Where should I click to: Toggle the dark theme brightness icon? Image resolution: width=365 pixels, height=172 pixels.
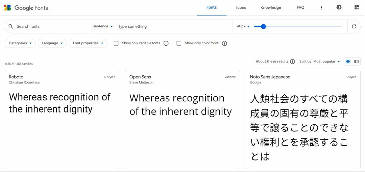[x=339, y=7]
